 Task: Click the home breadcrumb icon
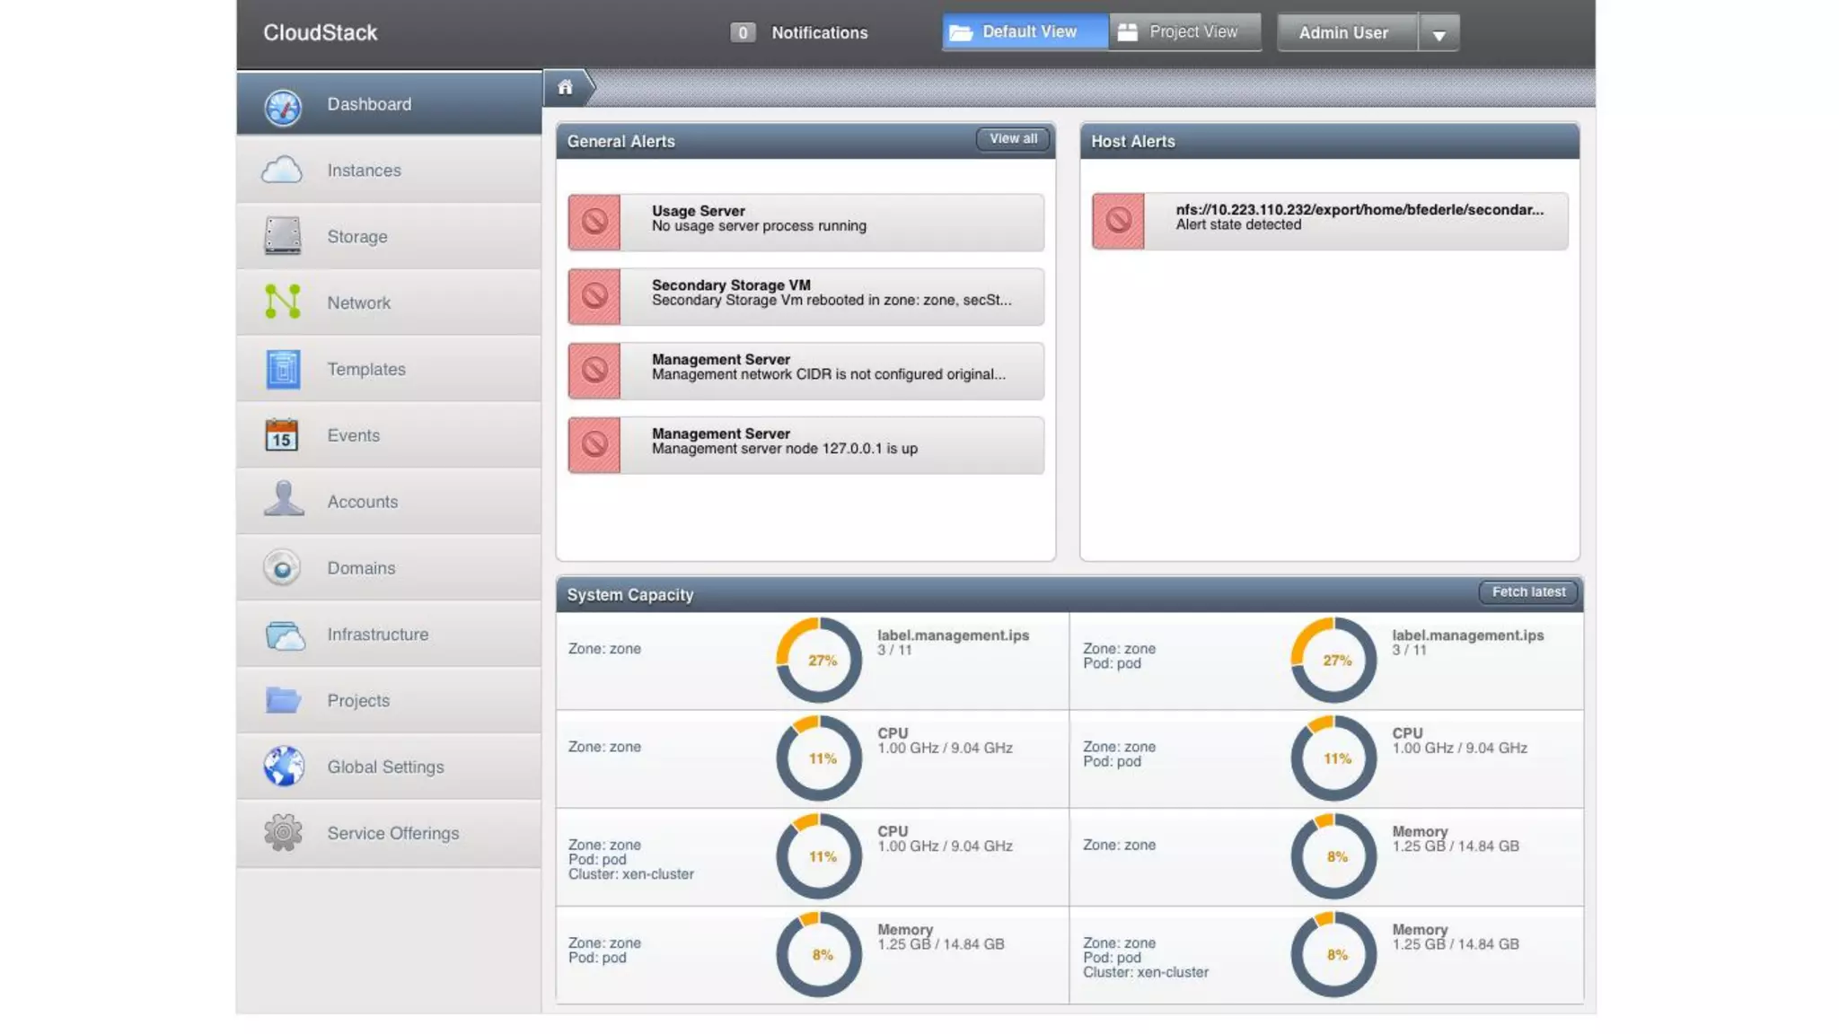click(x=565, y=87)
